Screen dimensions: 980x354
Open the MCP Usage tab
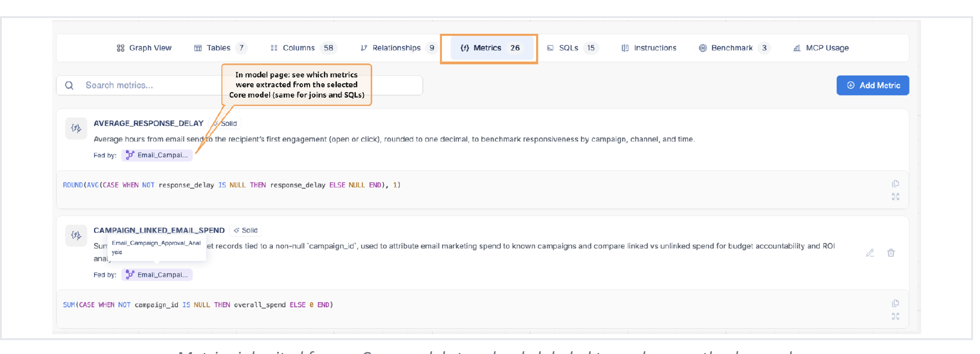click(x=821, y=48)
